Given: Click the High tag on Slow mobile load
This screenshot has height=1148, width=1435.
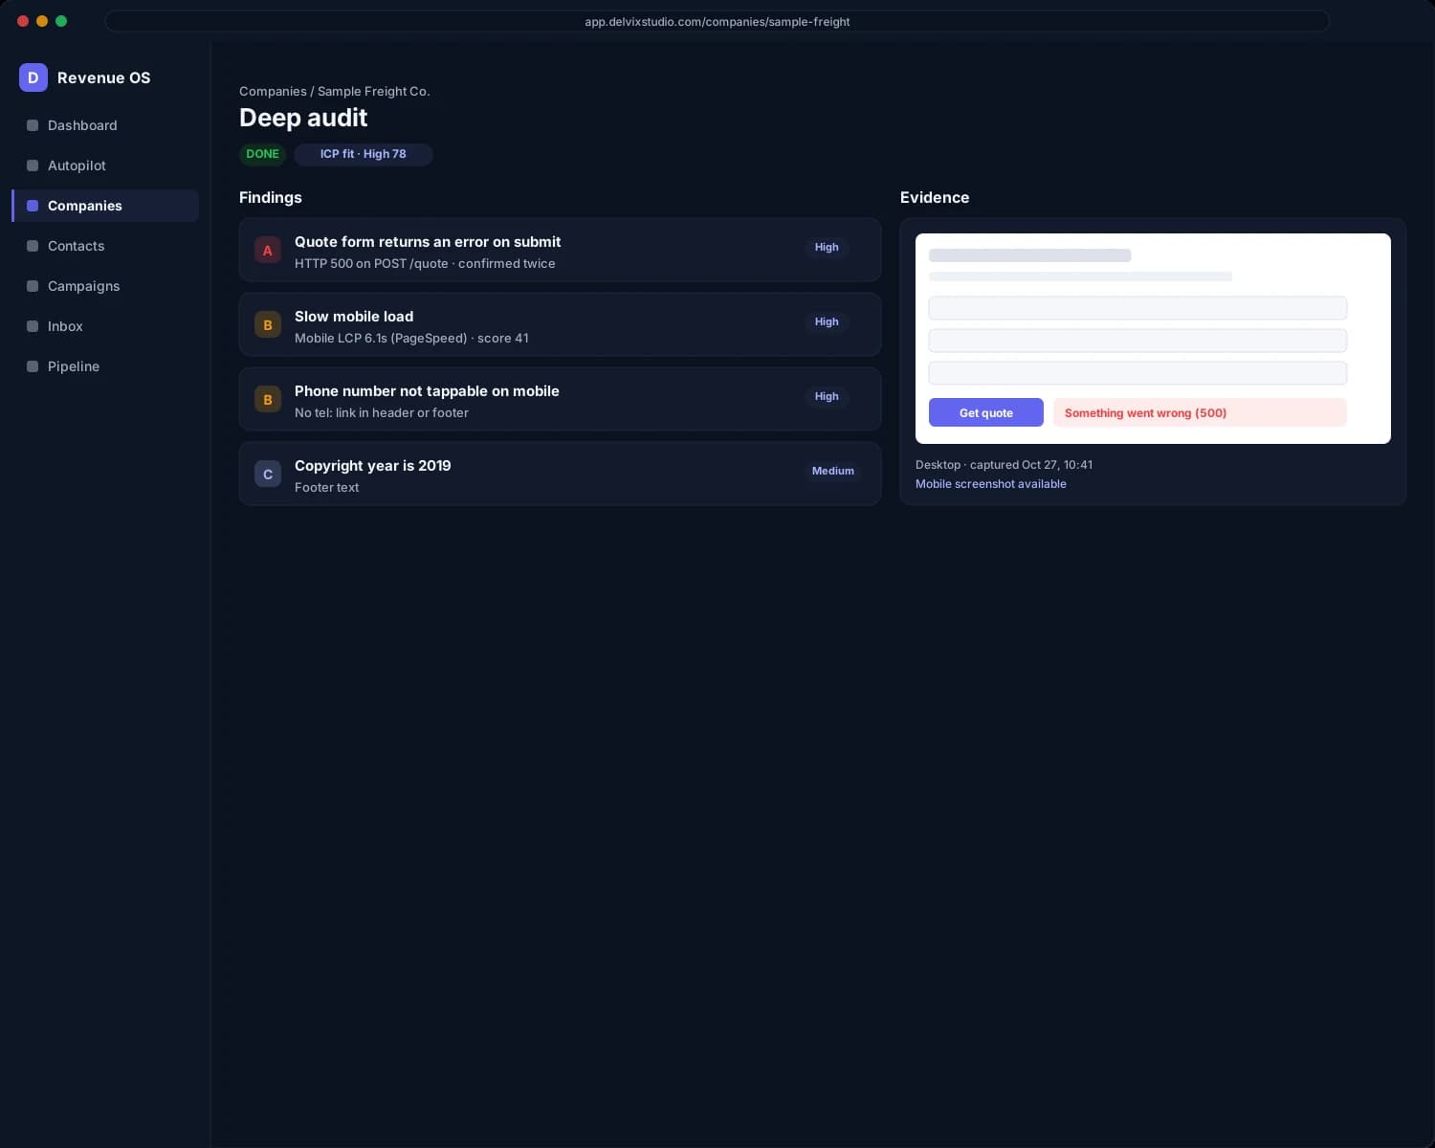Looking at the screenshot, I should pyautogui.click(x=827, y=321).
